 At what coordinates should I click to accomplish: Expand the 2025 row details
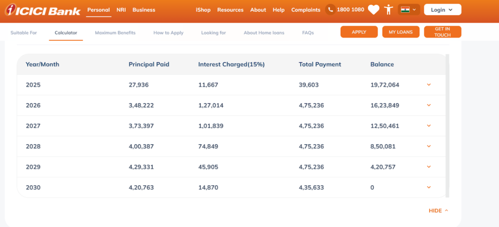[x=429, y=85]
